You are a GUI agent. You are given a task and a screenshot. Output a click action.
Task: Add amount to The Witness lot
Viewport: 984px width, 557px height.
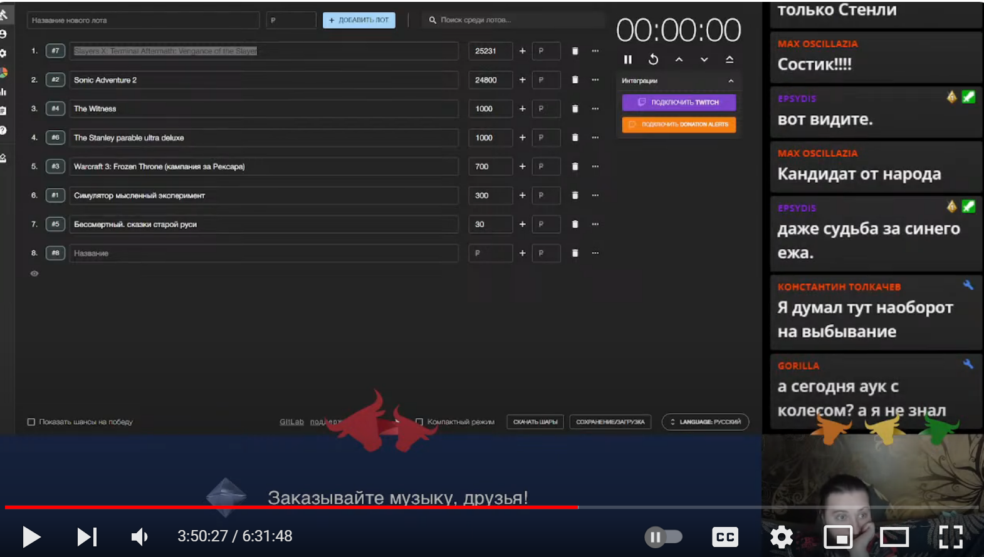(522, 108)
